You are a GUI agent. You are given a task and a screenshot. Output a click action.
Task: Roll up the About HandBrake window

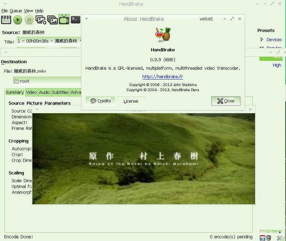224,19
